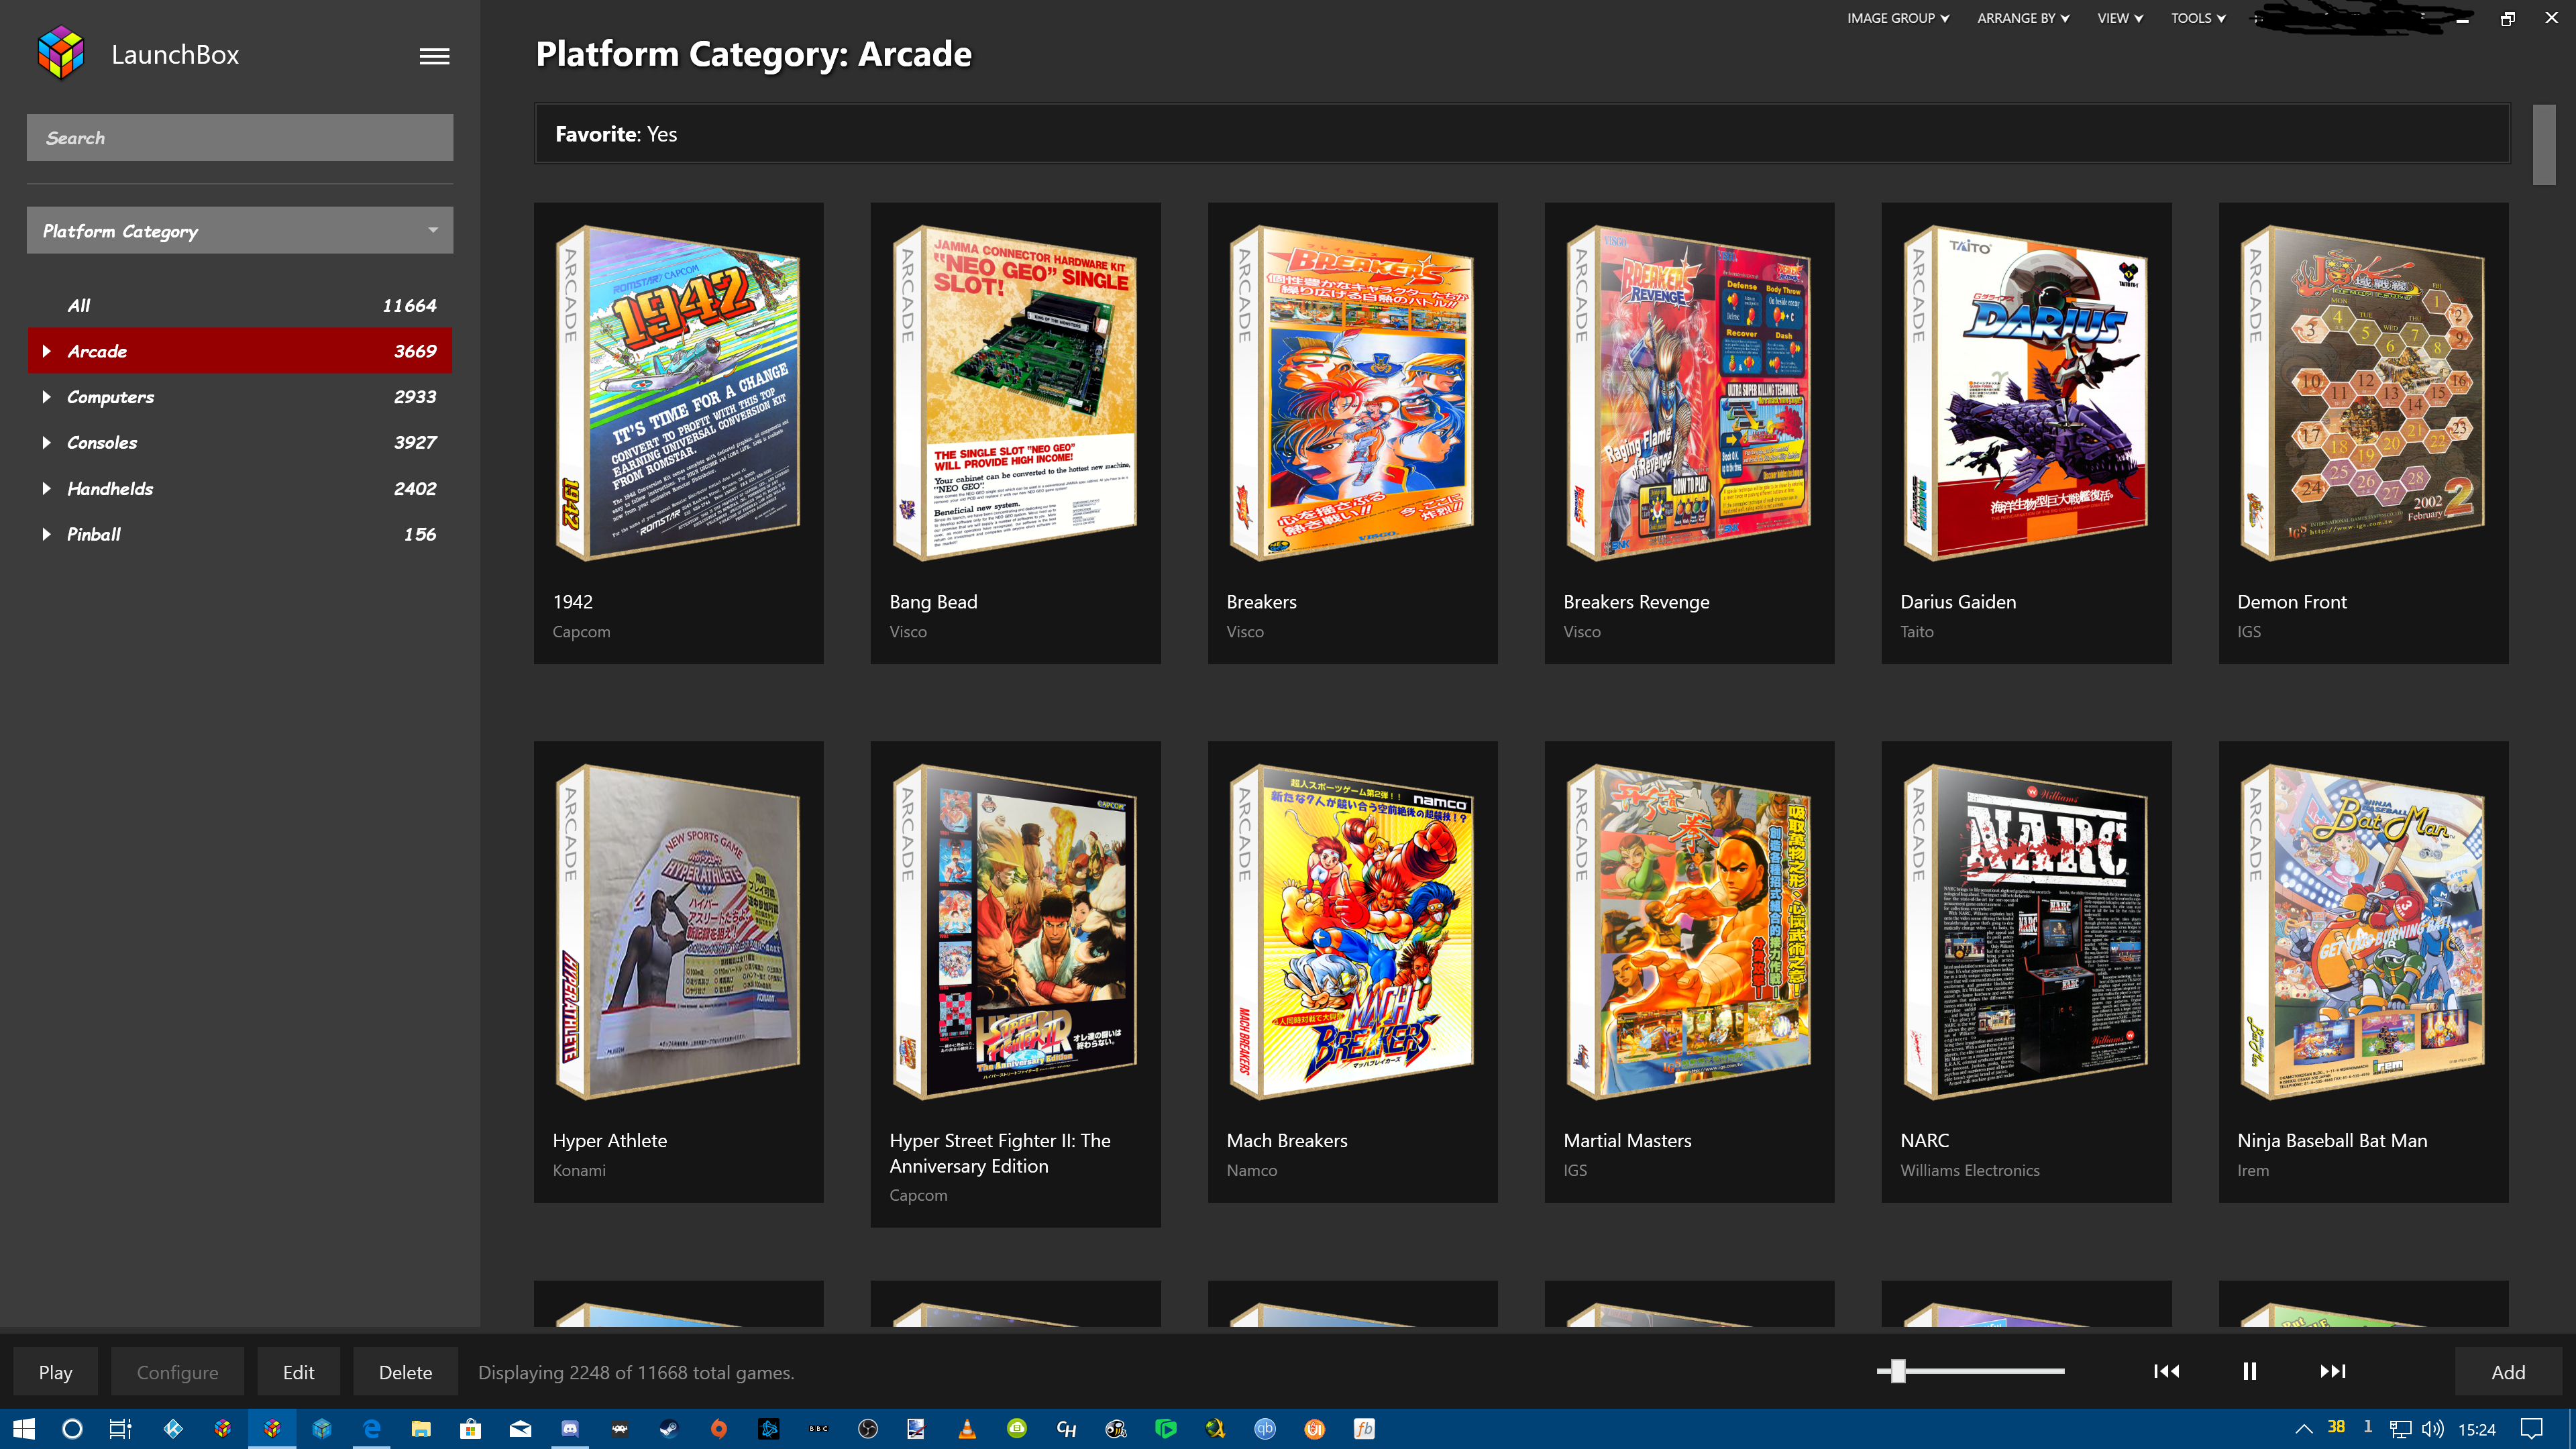Select the Handhelds category label

(x=110, y=488)
